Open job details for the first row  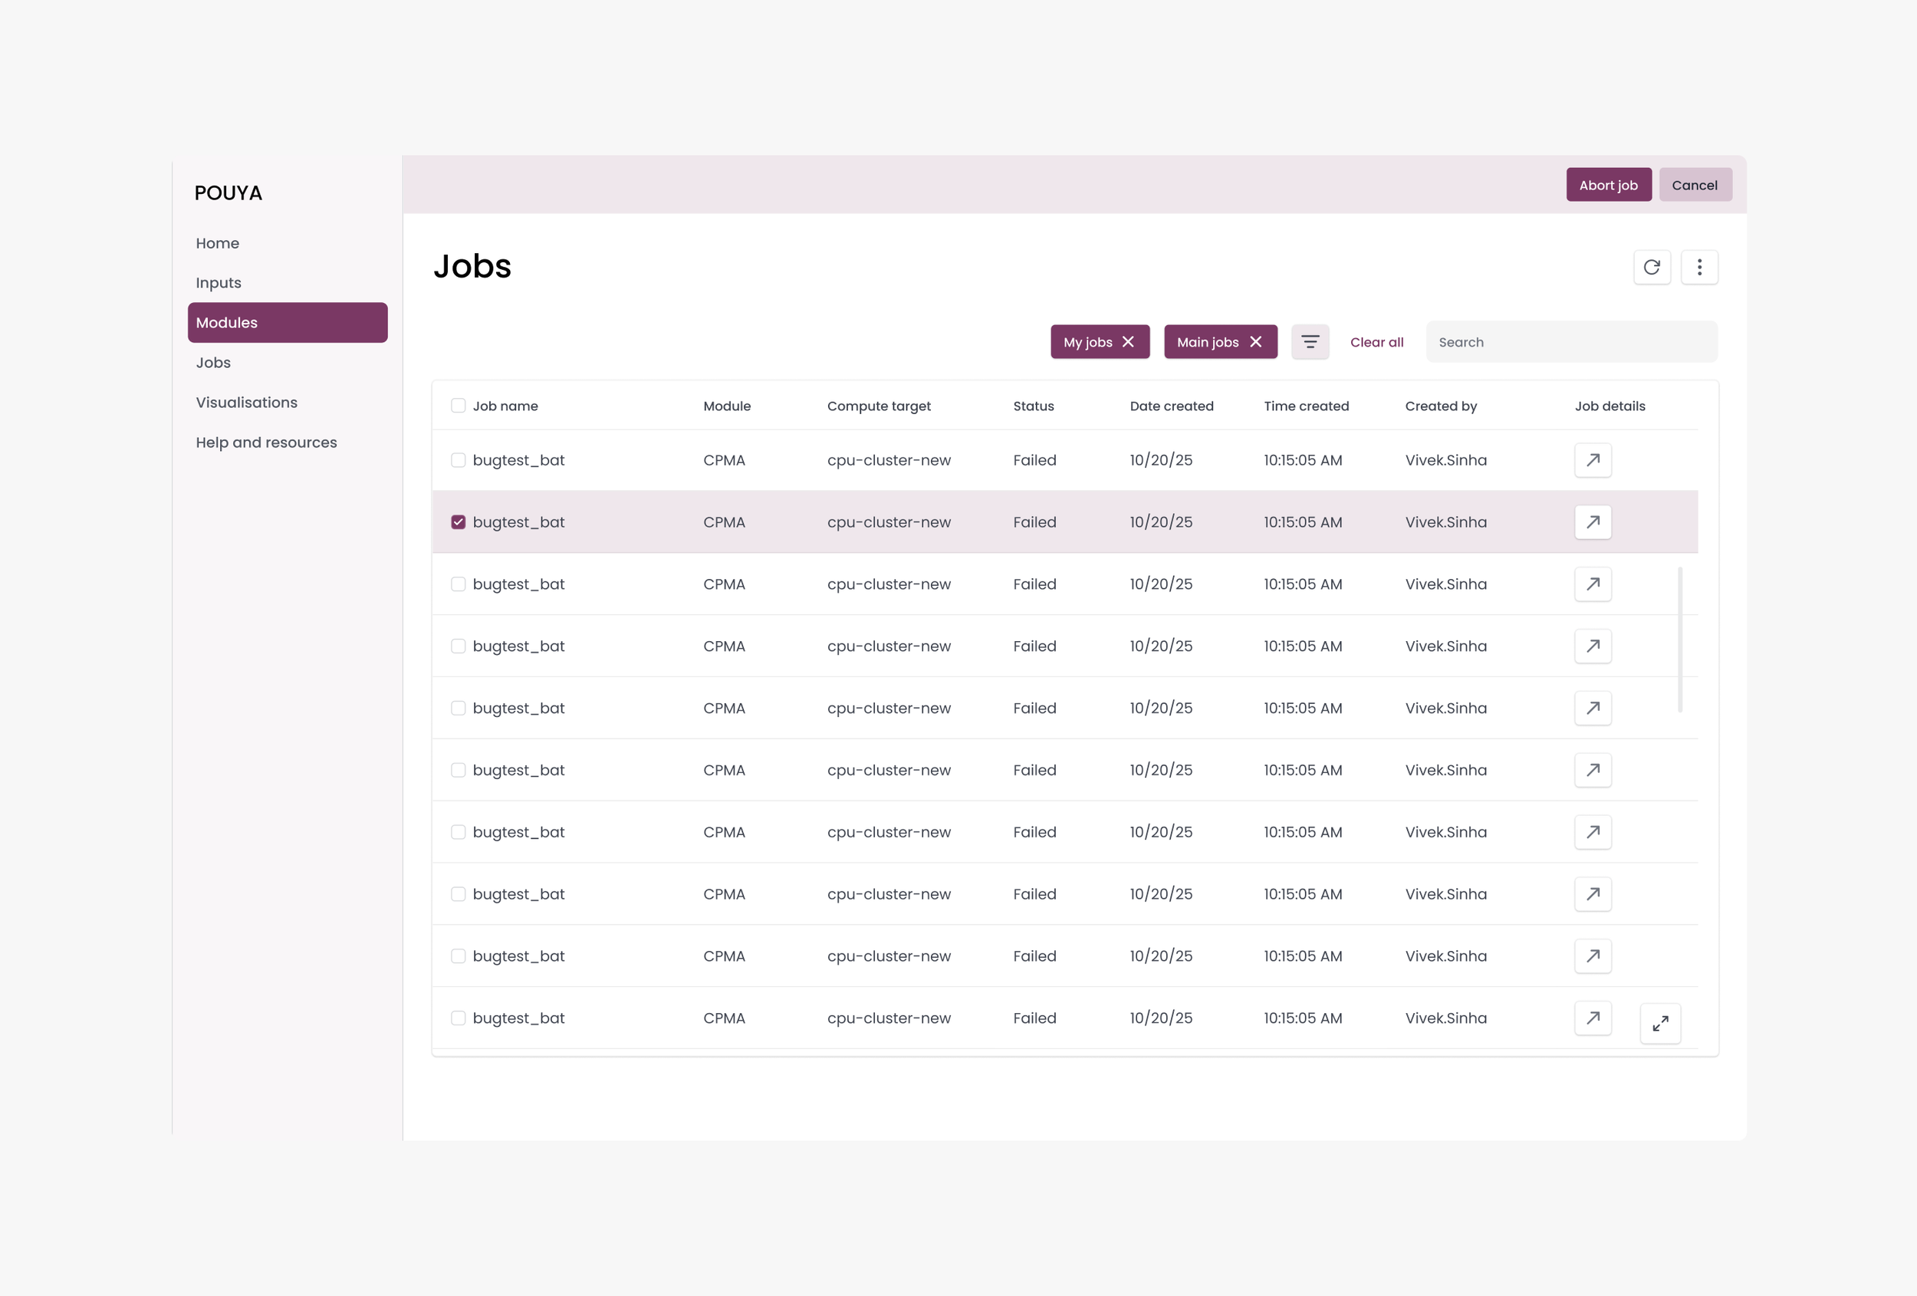click(1593, 460)
